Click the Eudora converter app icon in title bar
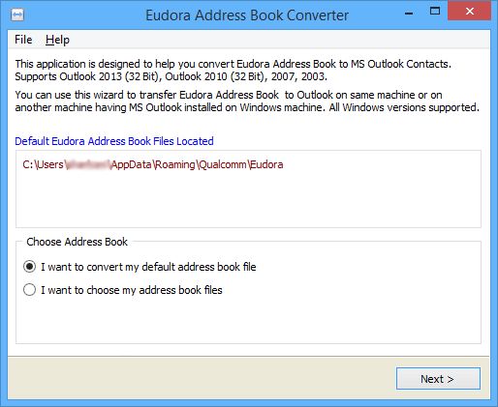 17,15
